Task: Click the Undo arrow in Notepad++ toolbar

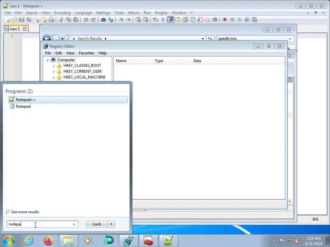Action: click(x=86, y=20)
